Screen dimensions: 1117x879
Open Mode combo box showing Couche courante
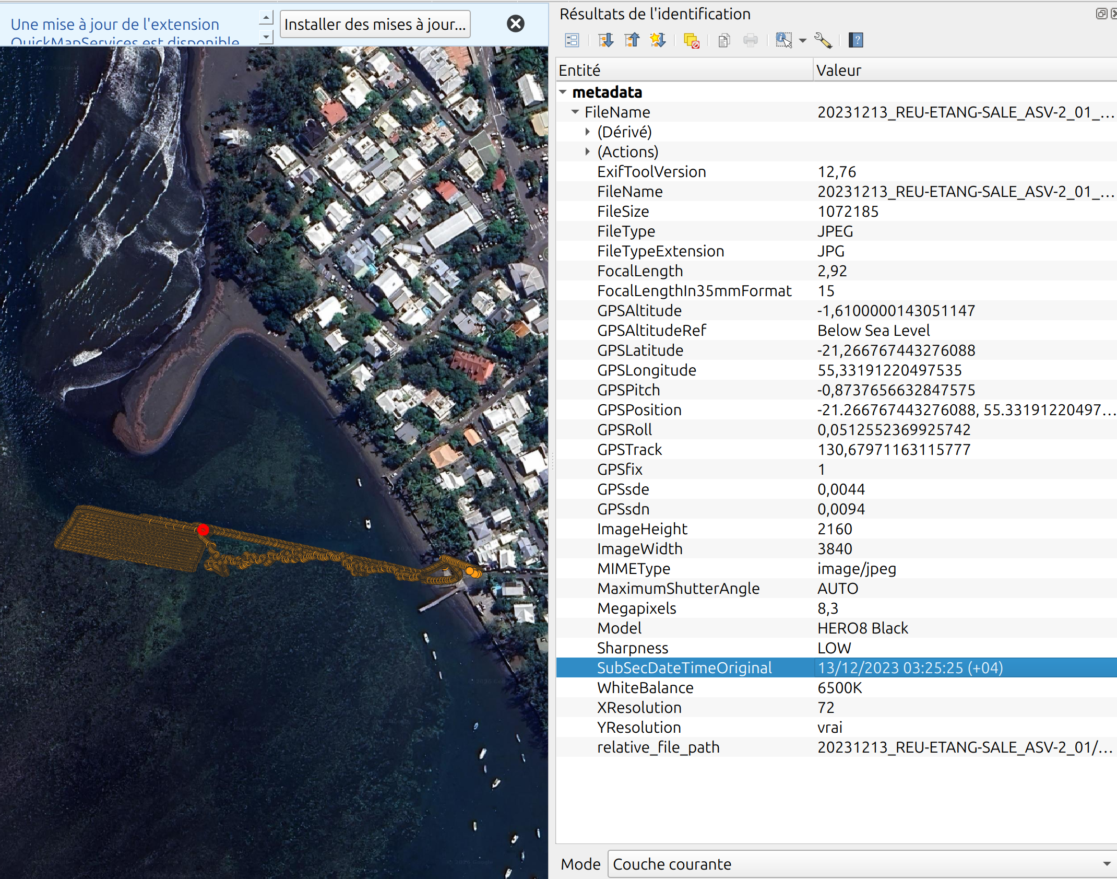tap(861, 864)
